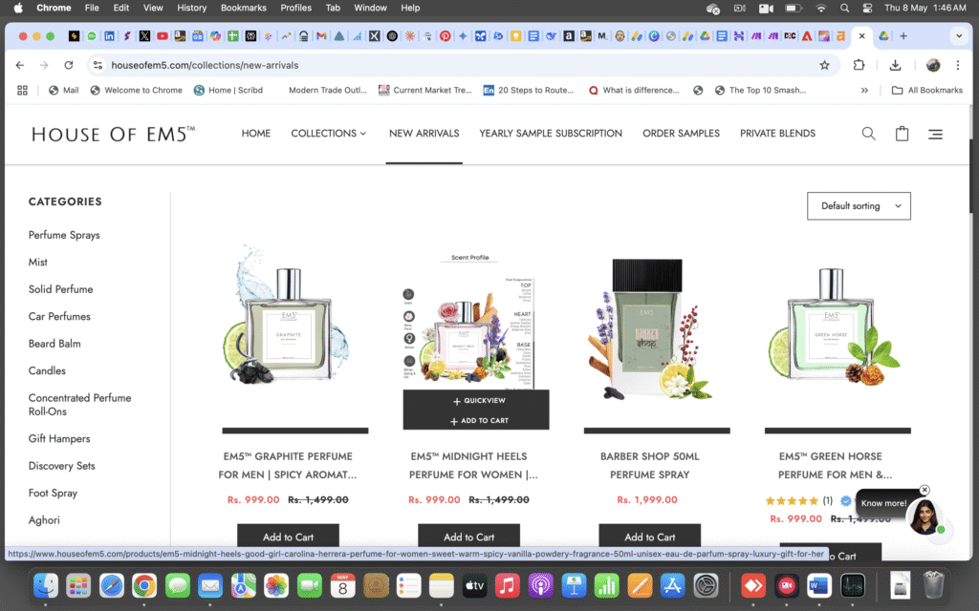
Task: Open Barber Shop perfume product image
Action: click(x=650, y=328)
